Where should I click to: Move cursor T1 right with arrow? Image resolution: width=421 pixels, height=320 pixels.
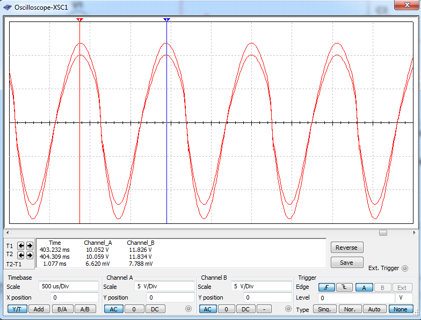pyautogui.click(x=30, y=245)
